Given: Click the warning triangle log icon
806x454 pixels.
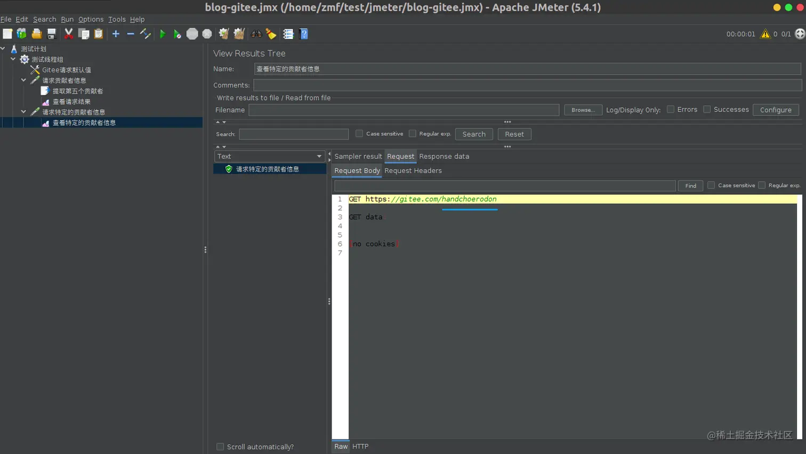Looking at the screenshot, I should [765, 34].
